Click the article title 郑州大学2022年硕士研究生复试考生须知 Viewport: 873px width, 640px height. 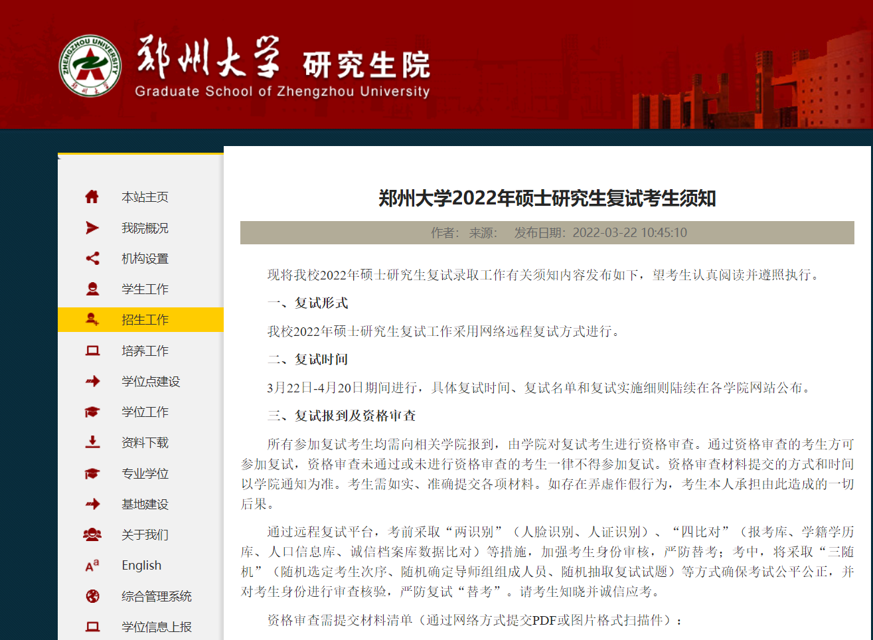[547, 198]
